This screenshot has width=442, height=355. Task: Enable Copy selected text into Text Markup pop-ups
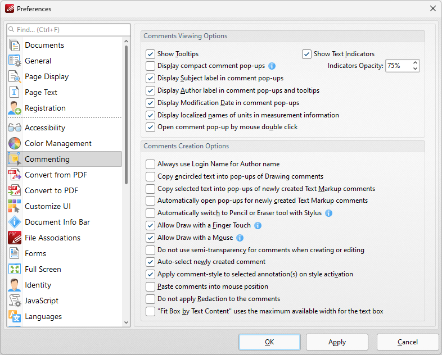150,189
